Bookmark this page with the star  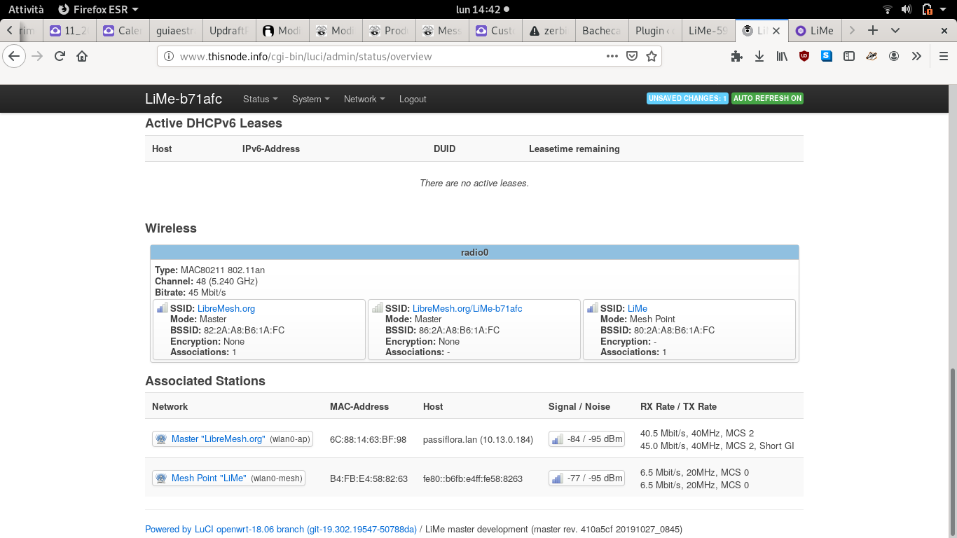click(652, 56)
